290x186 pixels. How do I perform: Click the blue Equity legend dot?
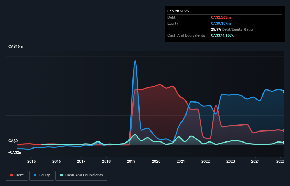(35, 175)
